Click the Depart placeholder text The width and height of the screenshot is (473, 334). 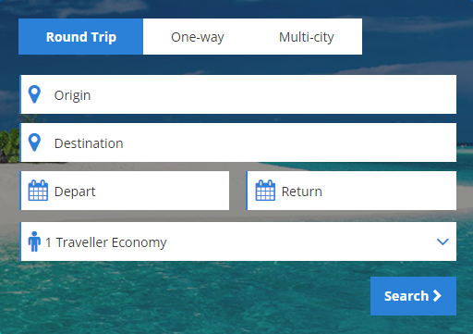(x=75, y=192)
